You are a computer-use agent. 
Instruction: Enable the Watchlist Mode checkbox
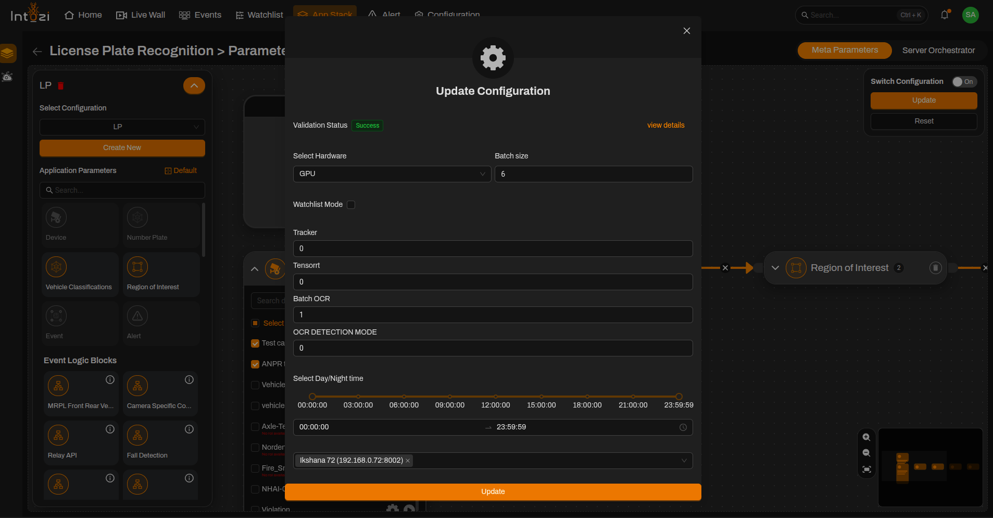click(x=351, y=205)
